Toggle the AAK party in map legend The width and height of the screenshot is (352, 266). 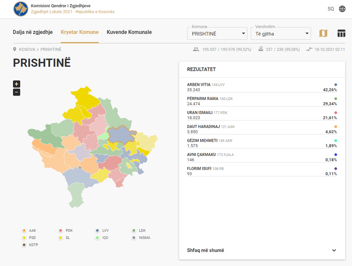point(24,230)
